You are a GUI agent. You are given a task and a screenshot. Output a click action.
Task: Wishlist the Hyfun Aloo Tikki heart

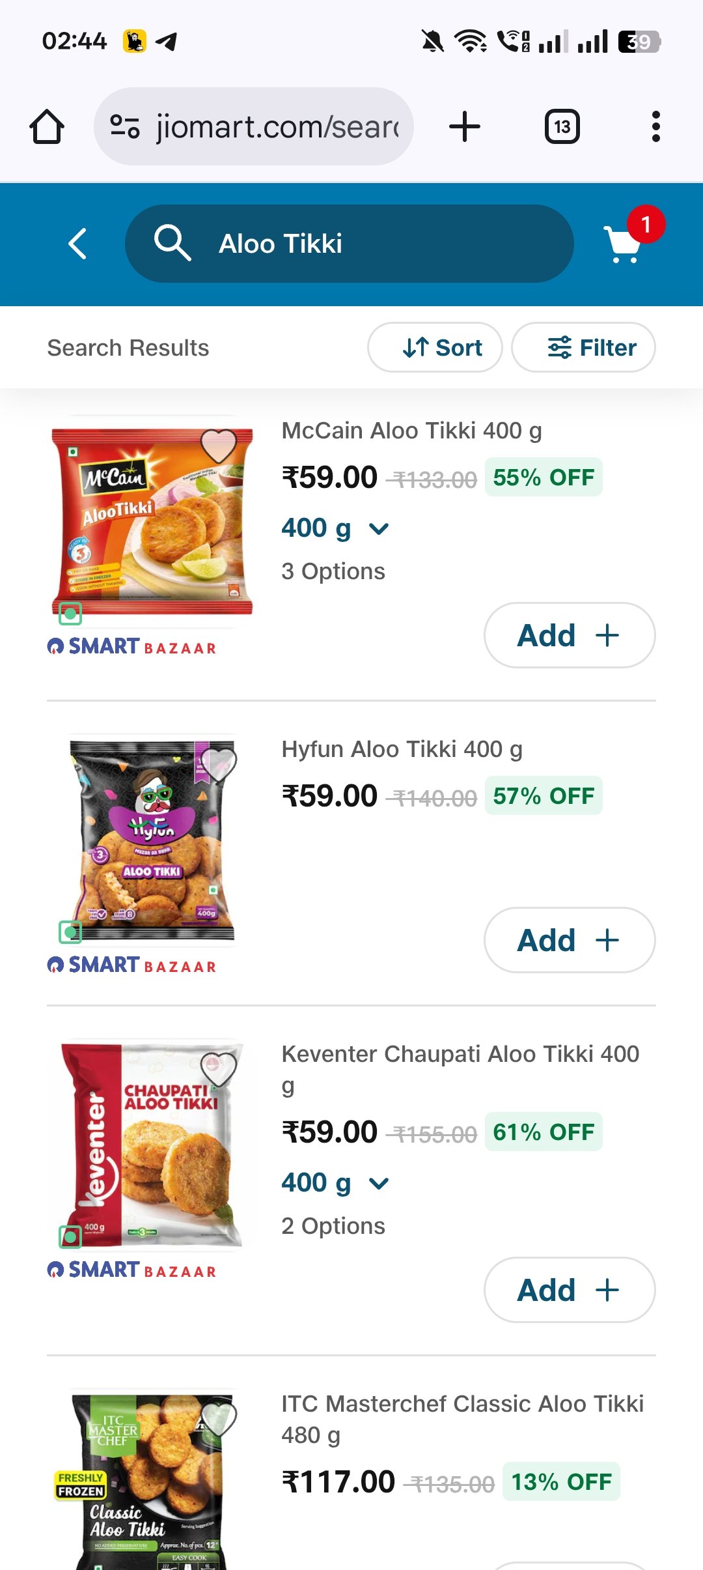(x=219, y=764)
